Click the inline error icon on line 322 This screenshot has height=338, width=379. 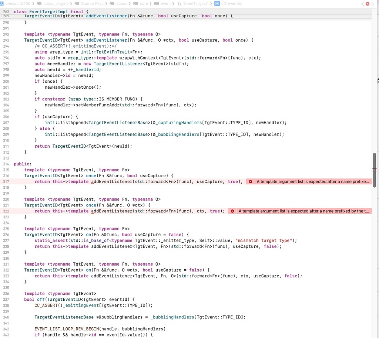click(232, 211)
